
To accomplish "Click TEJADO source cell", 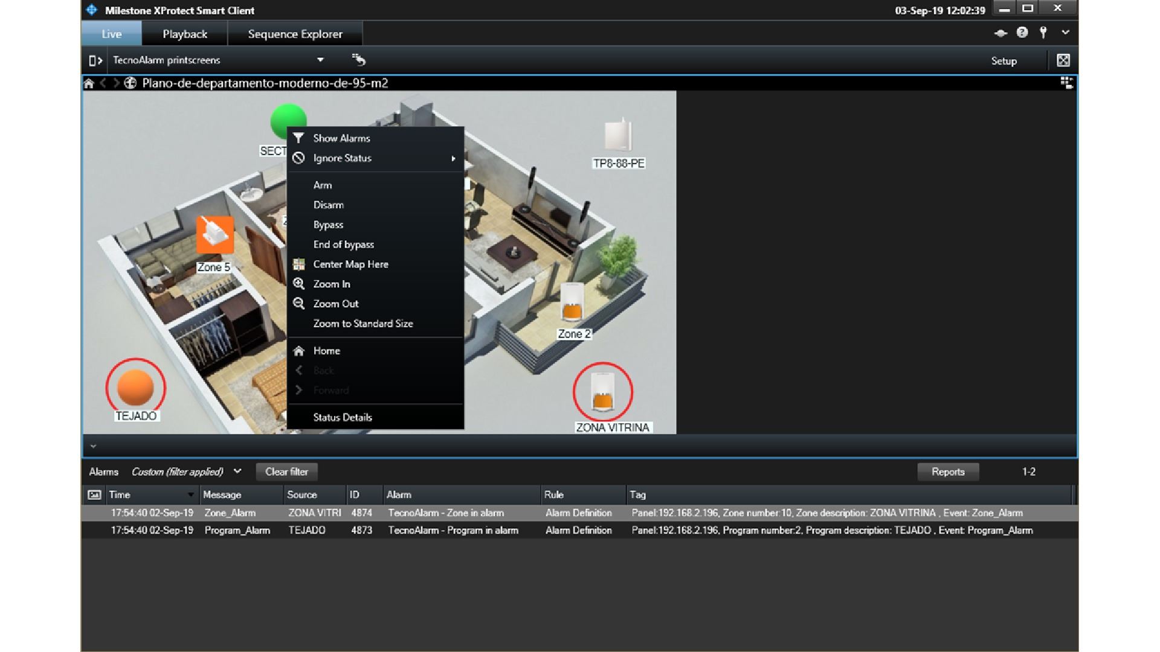I will 307,531.
